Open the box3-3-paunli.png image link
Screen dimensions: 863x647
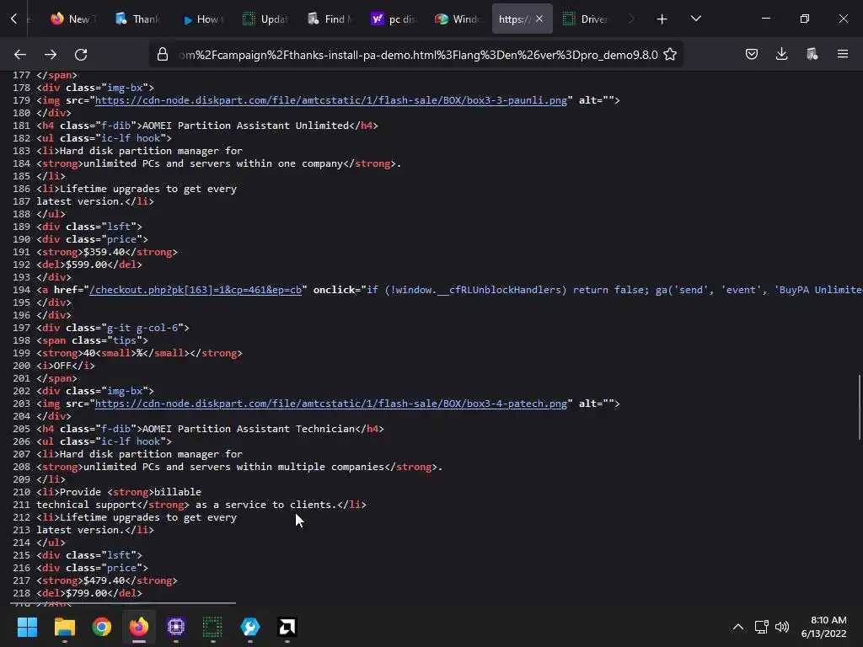(330, 100)
